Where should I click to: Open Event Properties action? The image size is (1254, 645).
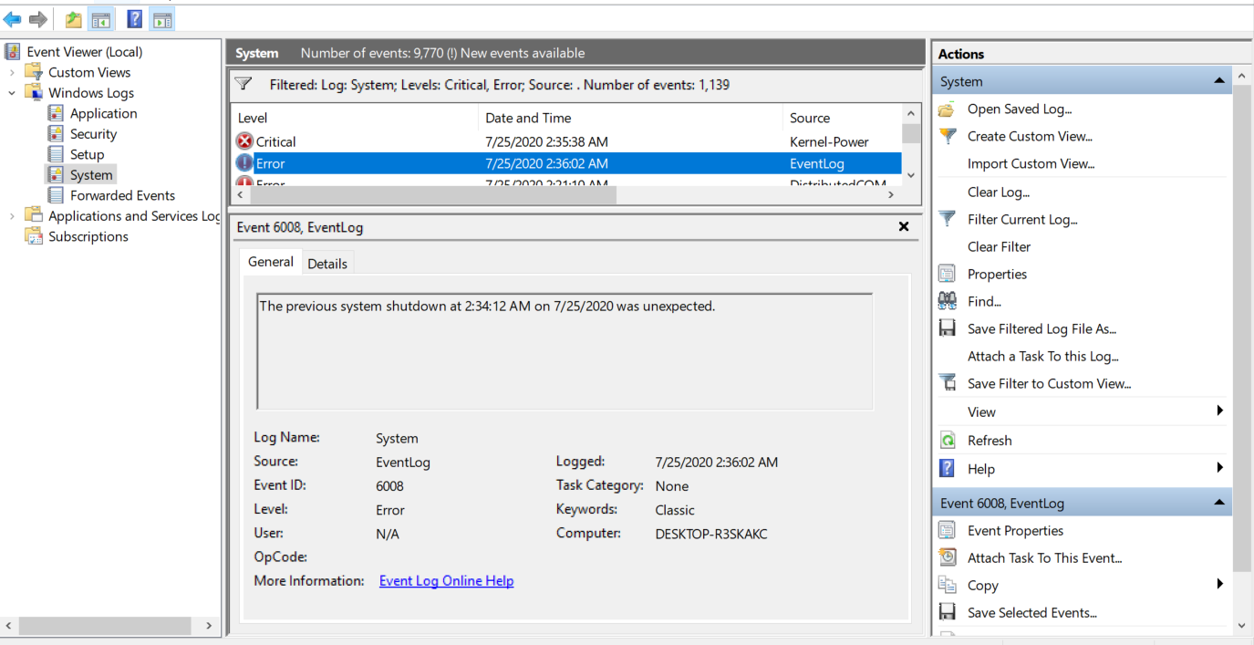tap(1015, 530)
